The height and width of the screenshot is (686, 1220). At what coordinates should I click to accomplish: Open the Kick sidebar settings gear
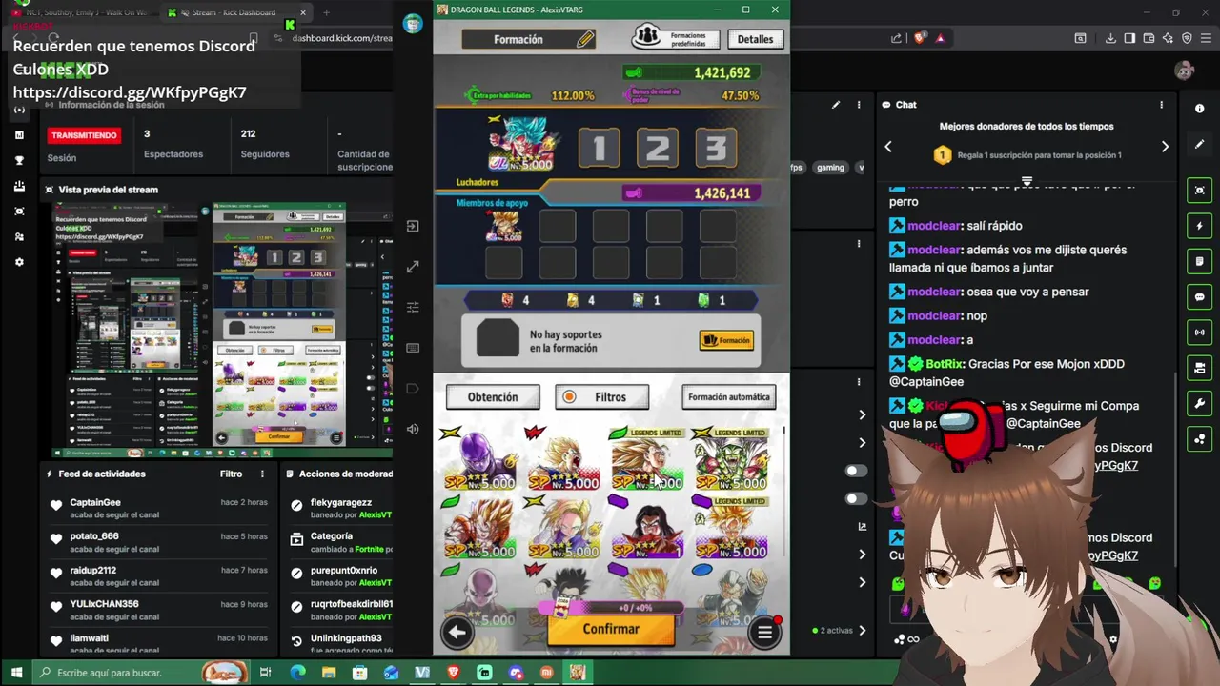click(19, 262)
